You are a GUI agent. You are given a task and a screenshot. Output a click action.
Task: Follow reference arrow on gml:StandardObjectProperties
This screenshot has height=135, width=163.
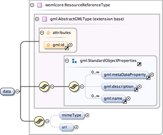pyautogui.click(x=139, y=64)
